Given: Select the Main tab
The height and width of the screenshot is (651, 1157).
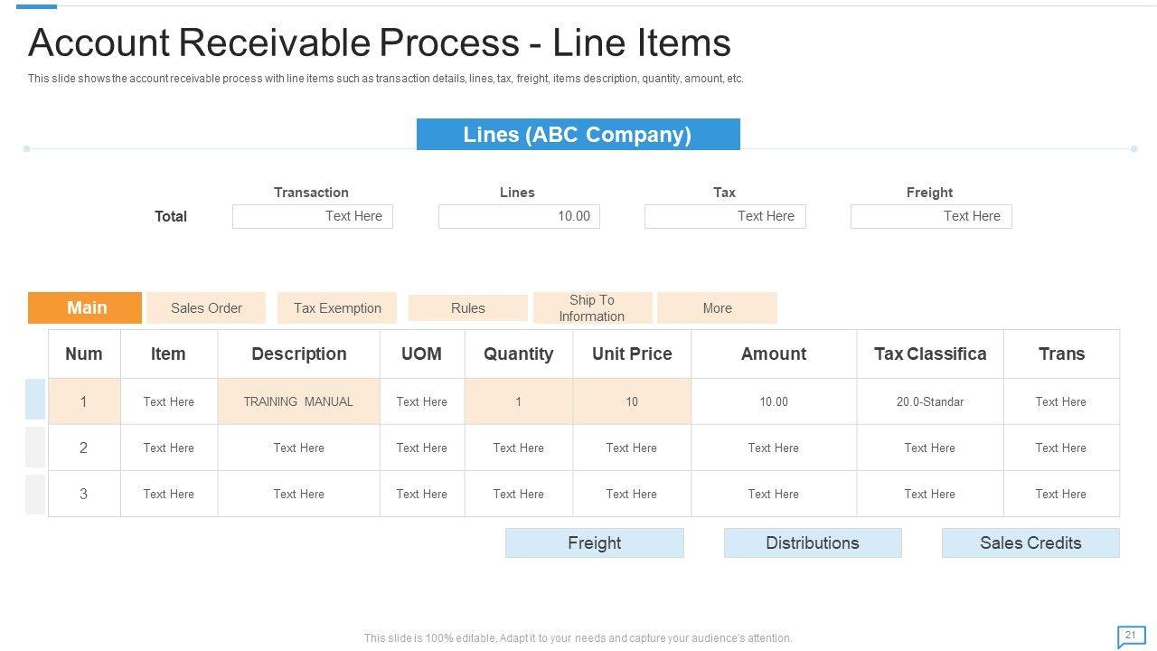Looking at the screenshot, I should tap(85, 307).
